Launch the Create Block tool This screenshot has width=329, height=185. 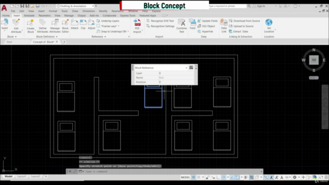pyautogui.click(x=30, y=26)
